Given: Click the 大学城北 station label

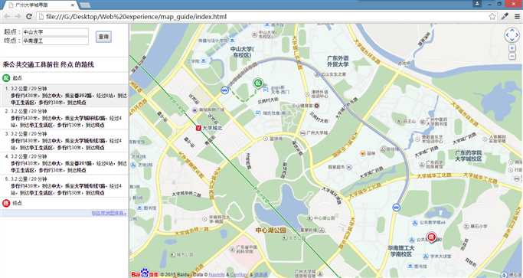Looking at the screenshot, I should click(x=212, y=128).
